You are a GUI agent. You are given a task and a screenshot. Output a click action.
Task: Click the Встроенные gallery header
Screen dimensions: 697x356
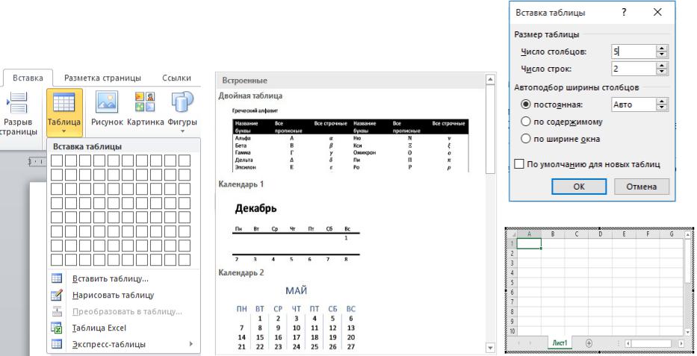(x=351, y=81)
